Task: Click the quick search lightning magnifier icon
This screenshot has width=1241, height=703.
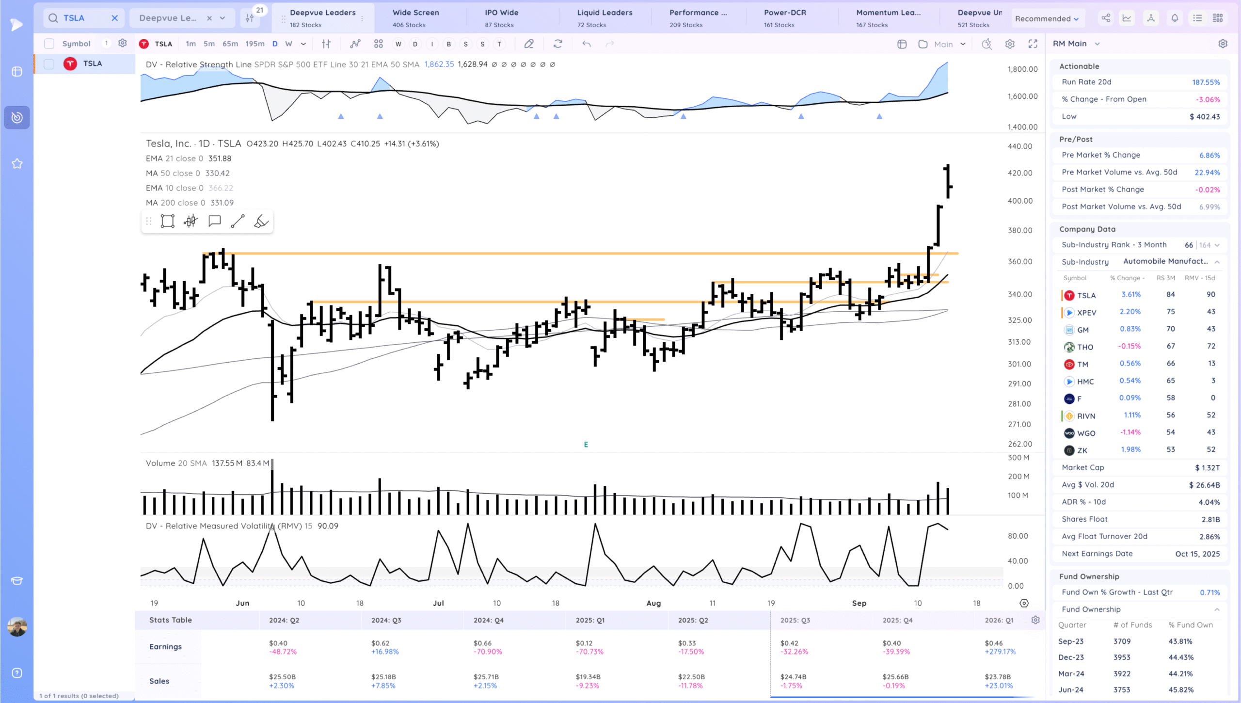Action: coord(986,44)
